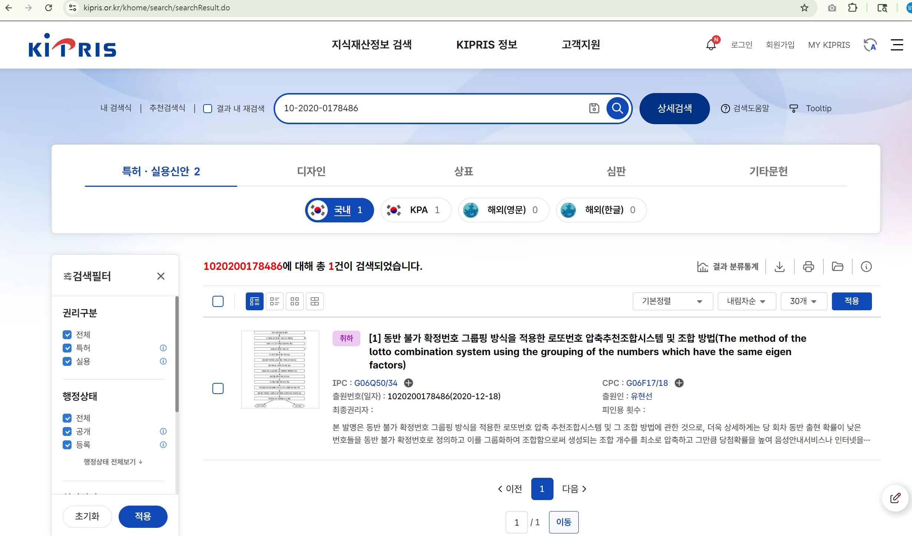This screenshot has width=912, height=536.
Task: Bookmark this page with star icon
Action: 804,8
